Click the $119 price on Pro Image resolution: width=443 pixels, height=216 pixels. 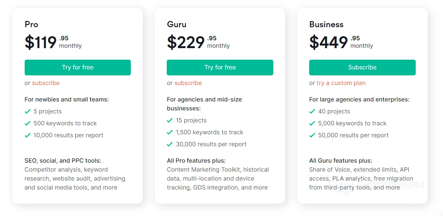pos(41,42)
